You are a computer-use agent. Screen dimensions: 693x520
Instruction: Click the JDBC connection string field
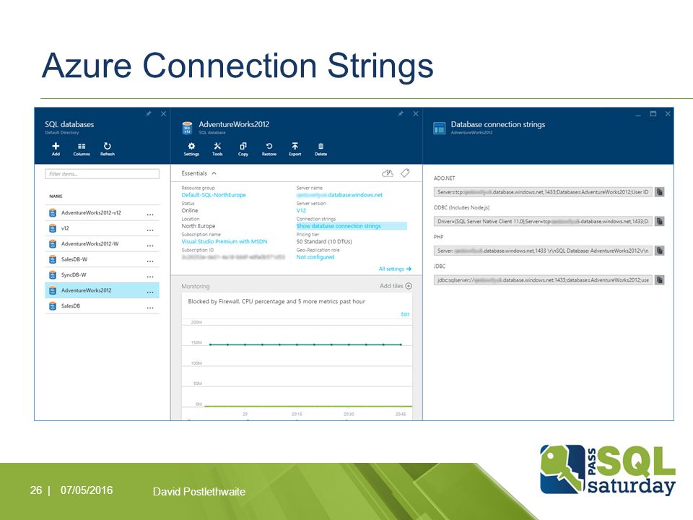543,280
